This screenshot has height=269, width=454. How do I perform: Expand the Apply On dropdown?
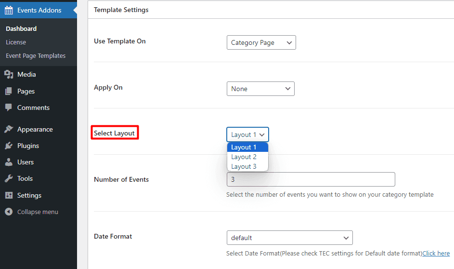point(260,89)
